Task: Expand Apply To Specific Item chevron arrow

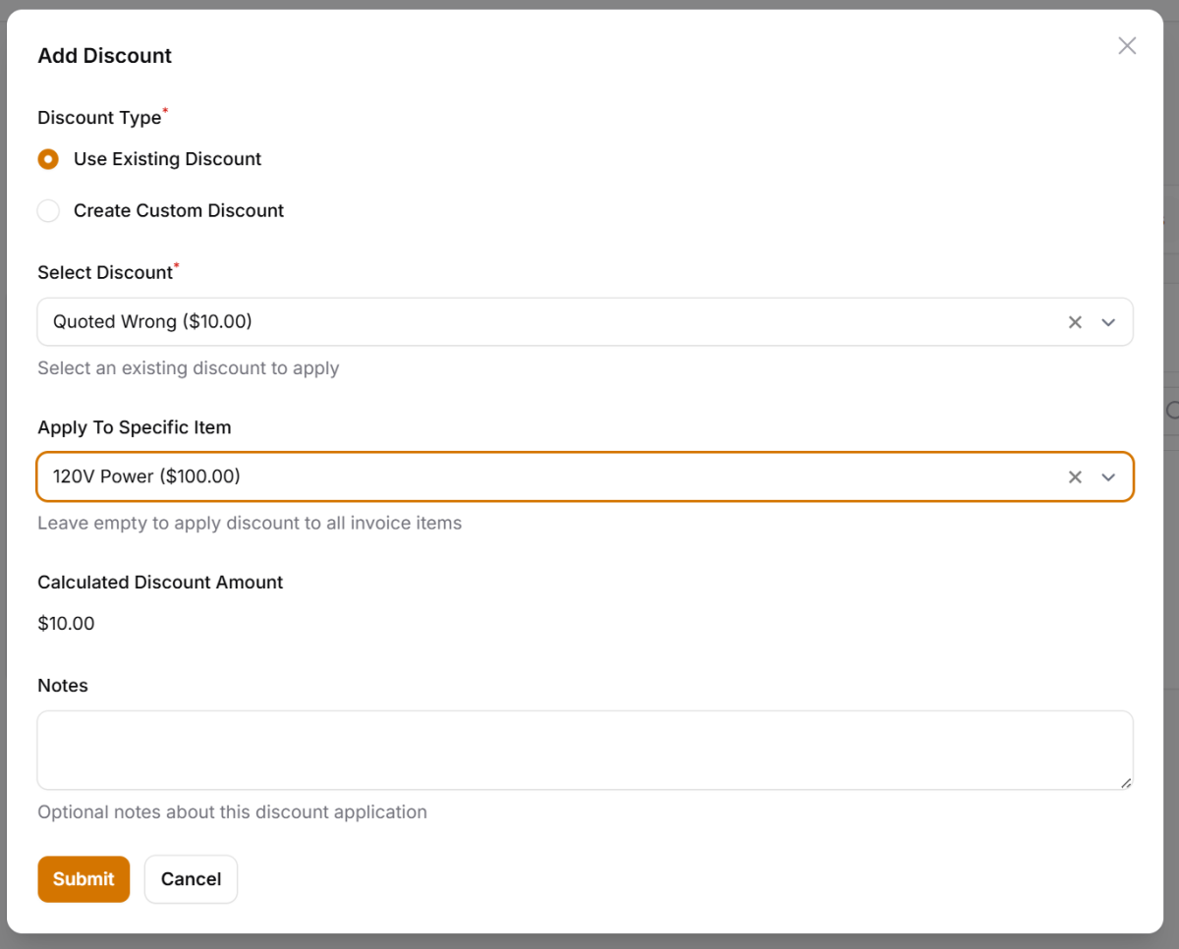Action: coord(1108,476)
